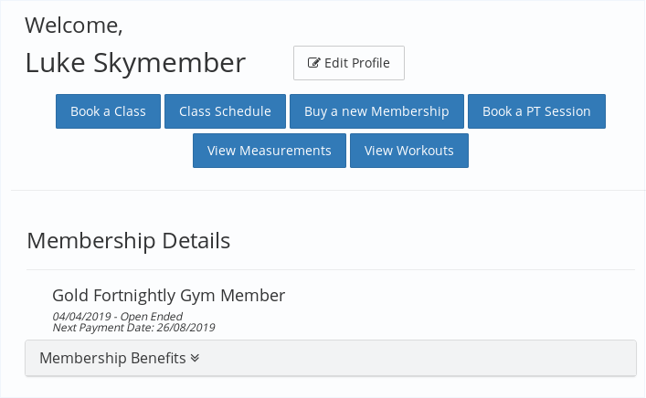The width and height of the screenshot is (646, 398).
Task: Open View Workouts
Action: click(409, 151)
